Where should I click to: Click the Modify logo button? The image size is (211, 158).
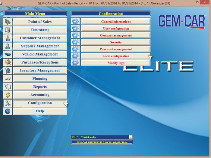[x=116, y=63]
